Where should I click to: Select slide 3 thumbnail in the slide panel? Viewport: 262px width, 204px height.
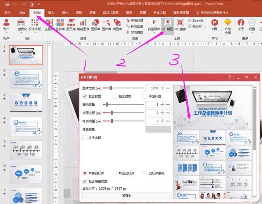(26, 102)
